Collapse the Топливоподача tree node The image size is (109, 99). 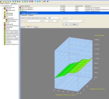click(x=3, y=18)
